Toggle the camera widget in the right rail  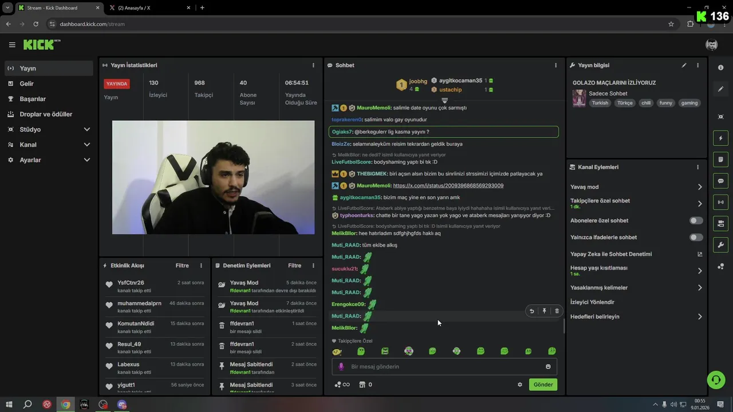[x=720, y=223]
